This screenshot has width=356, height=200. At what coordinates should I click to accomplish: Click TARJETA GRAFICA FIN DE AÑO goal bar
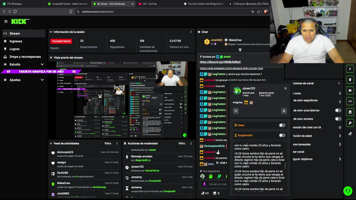pyautogui.click(x=41, y=72)
